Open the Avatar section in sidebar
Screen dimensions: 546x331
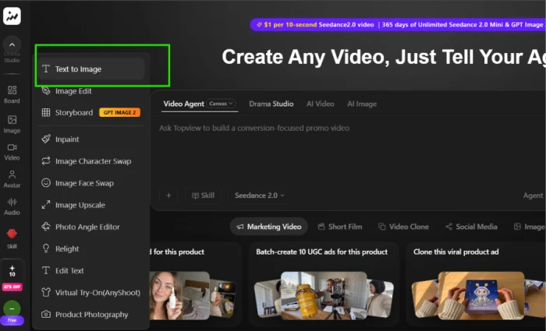point(12,179)
